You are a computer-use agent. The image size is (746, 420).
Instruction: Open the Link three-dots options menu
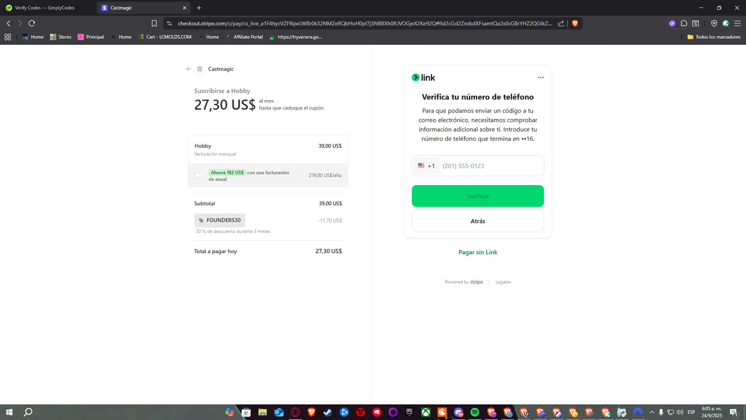click(541, 78)
